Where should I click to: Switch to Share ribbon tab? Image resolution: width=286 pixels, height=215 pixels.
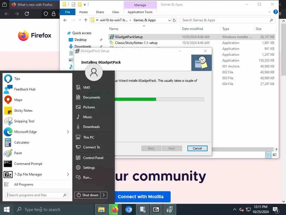point(100,12)
